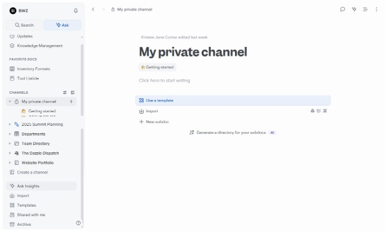Open the BWZ workspace menu
385x232 pixels.
(19, 10)
